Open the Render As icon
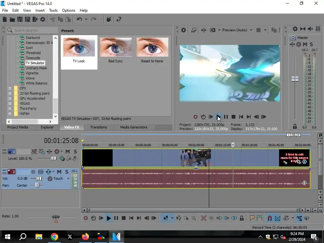324x243 pixels. click(35, 19)
